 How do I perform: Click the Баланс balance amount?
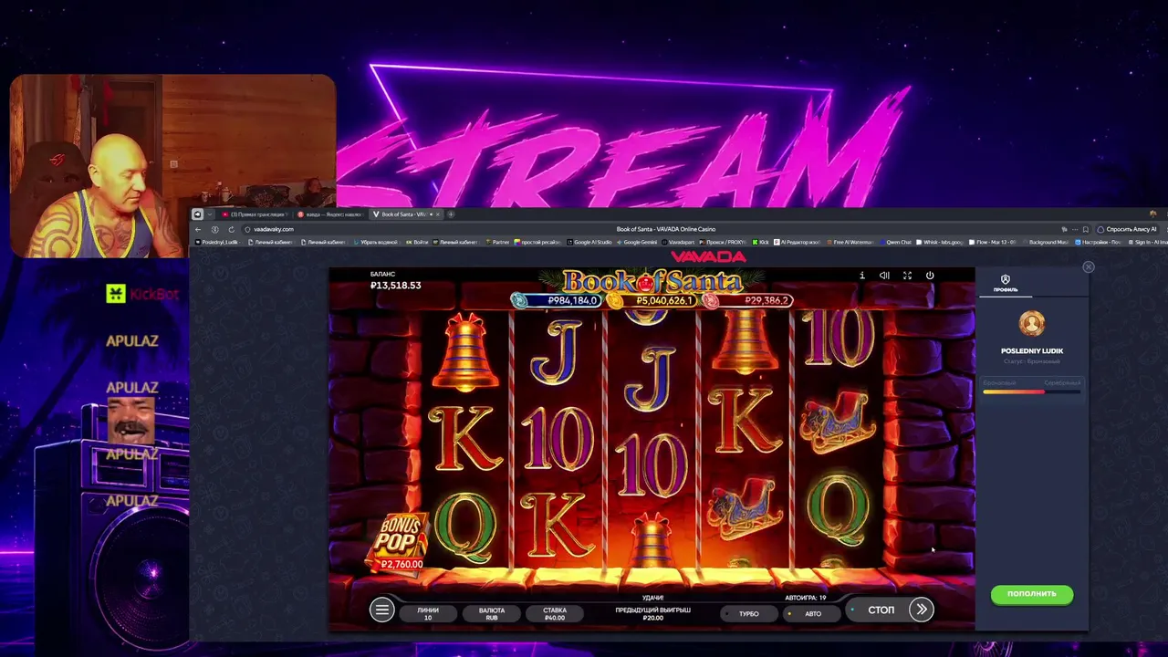pyautogui.click(x=395, y=286)
